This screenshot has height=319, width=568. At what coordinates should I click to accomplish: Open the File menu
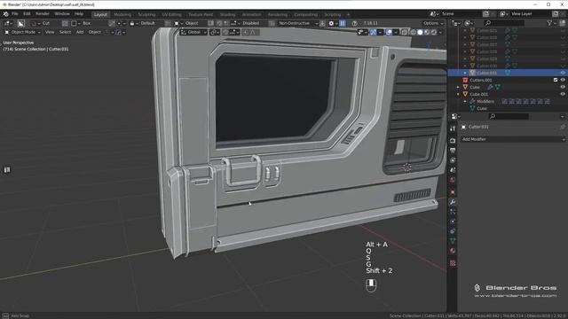click(x=15, y=14)
